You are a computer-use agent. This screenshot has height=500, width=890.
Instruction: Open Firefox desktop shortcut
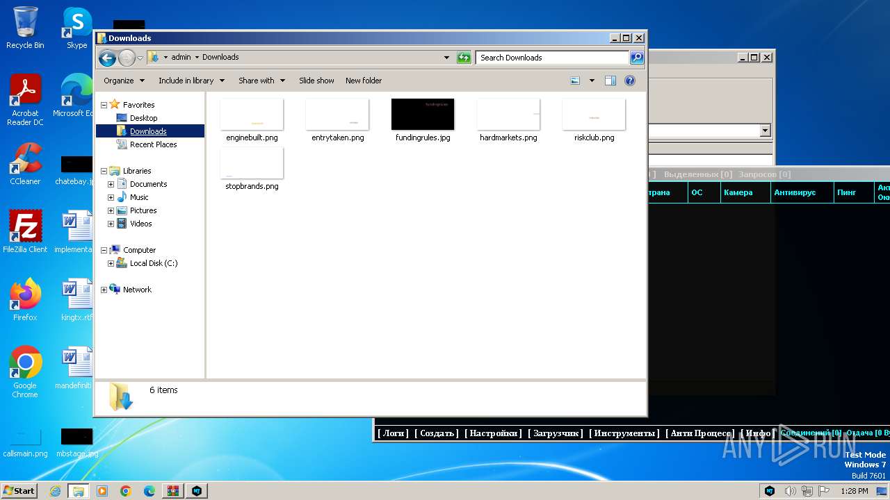(x=25, y=300)
